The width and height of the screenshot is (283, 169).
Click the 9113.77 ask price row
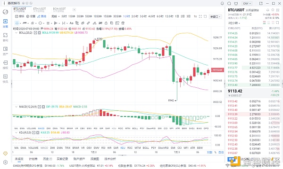tap(254, 68)
